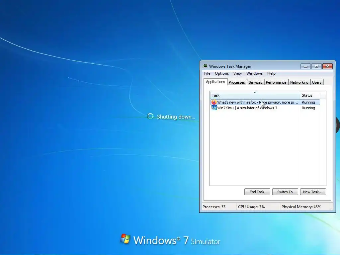The image size is (340, 255).
Task: Click Physical Memory: 48% in status bar
Action: (x=301, y=207)
